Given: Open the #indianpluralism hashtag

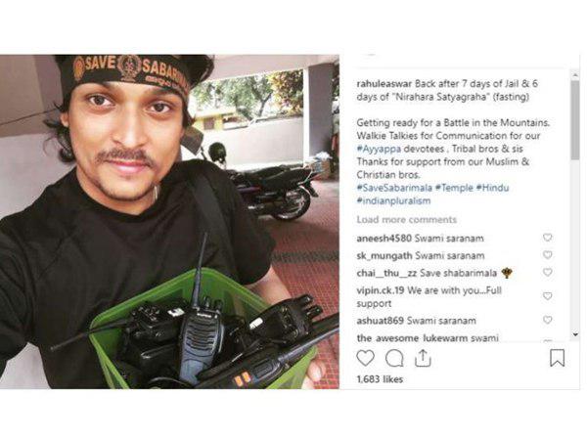Looking at the screenshot, I should click(x=393, y=200).
